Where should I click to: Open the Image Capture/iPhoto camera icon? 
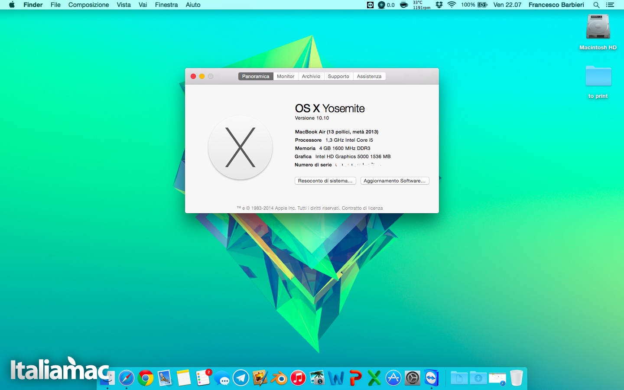click(x=317, y=378)
